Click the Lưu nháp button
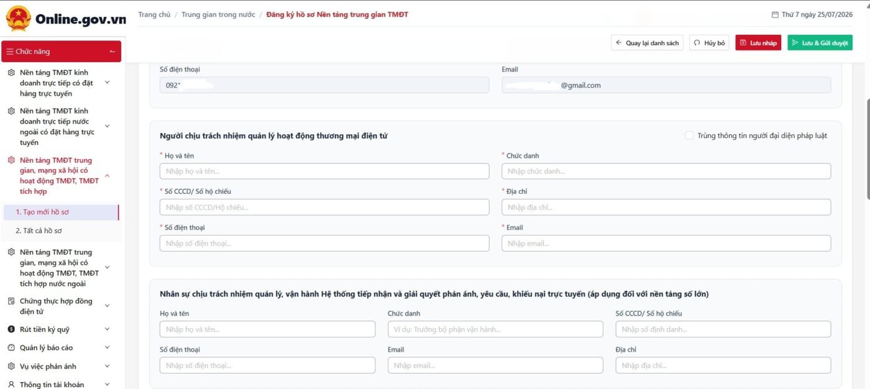870x389 pixels. pyautogui.click(x=758, y=43)
